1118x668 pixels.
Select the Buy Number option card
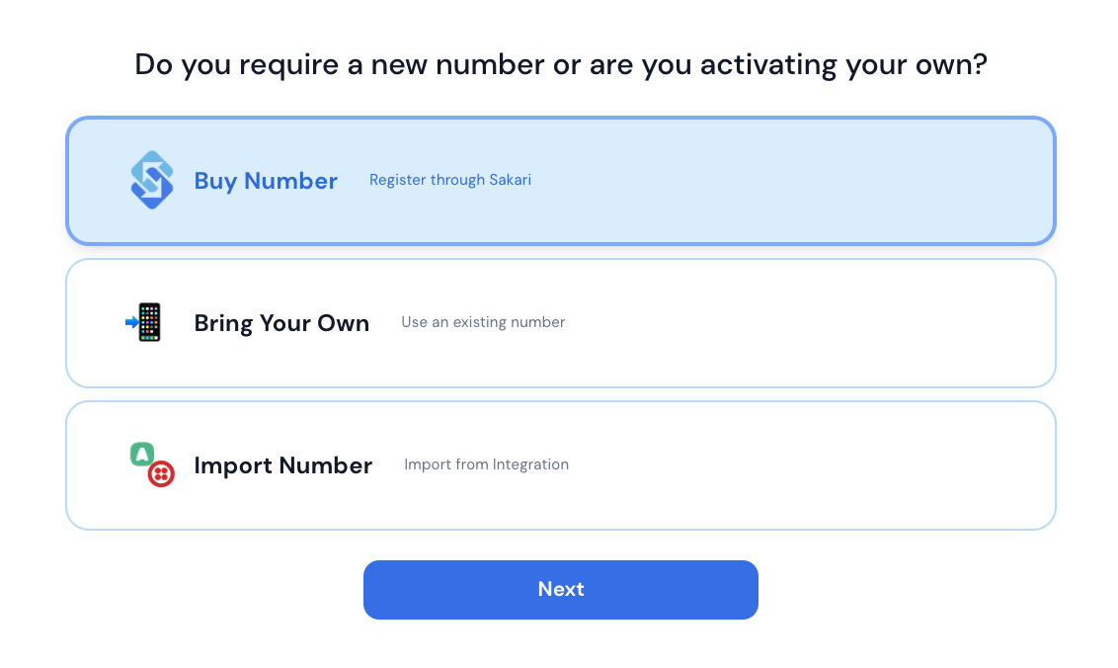tap(560, 181)
